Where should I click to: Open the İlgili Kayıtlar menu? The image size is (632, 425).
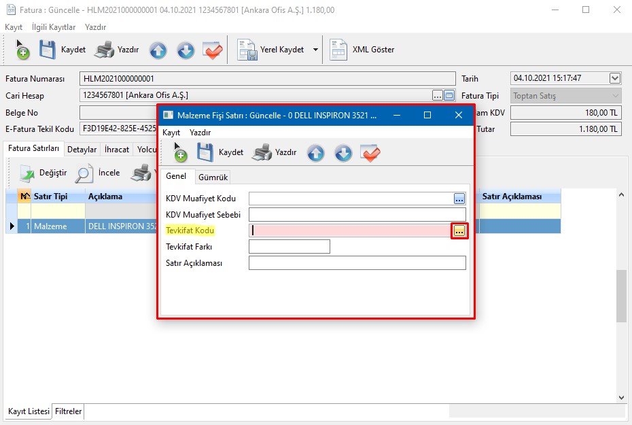tap(54, 27)
